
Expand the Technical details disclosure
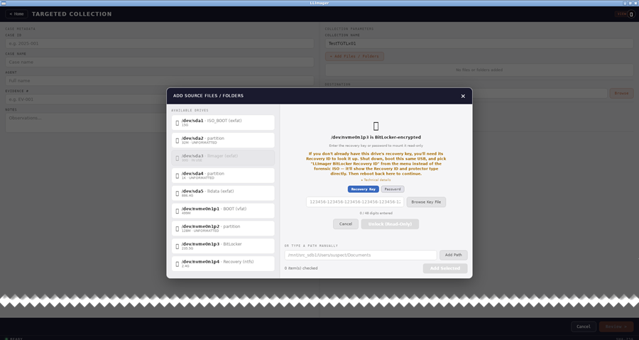click(376, 180)
